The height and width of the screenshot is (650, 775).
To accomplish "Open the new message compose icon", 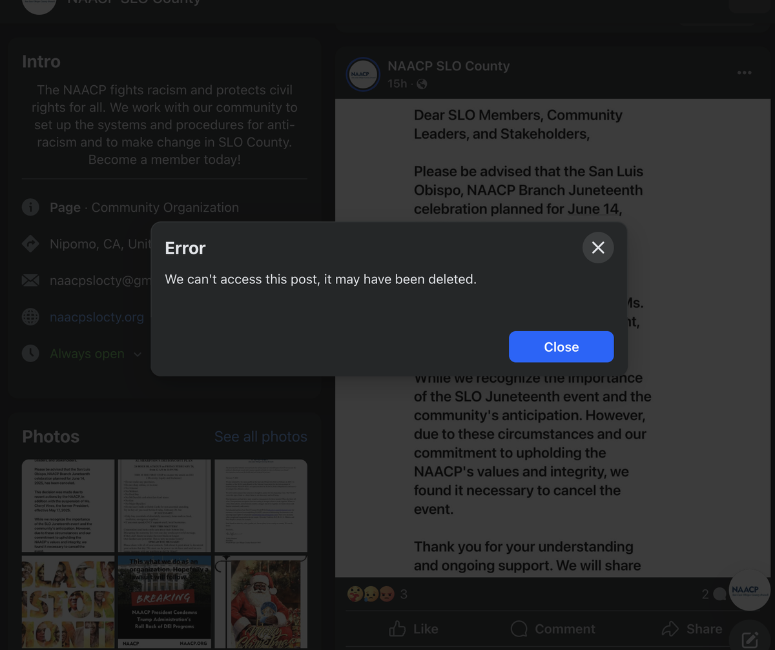I will point(750,639).
